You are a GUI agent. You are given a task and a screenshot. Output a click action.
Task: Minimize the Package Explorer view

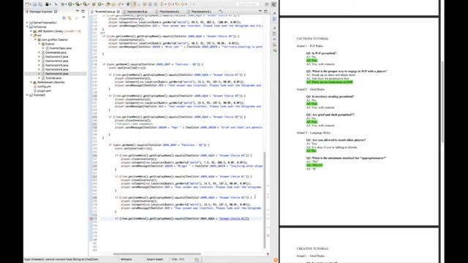[x=78, y=12]
